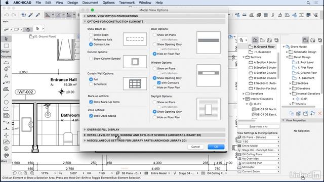Expand the Elevations folder in Navigator
Viewport: 324px width, 182px height.
coord(244,94)
